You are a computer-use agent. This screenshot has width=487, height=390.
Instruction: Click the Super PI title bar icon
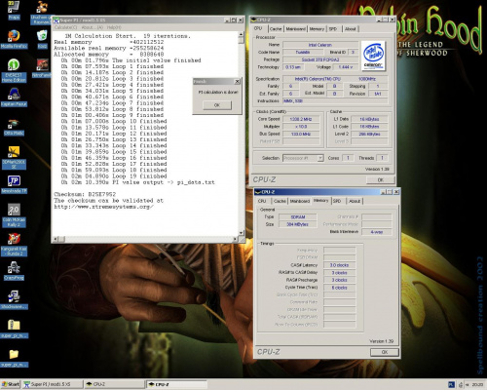[56, 20]
